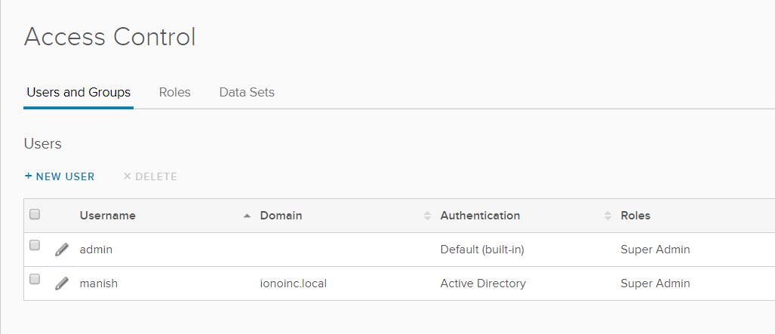Viewport: 775px width, 334px height.
Task: Click the Domain column header label
Action: (281, 216)
